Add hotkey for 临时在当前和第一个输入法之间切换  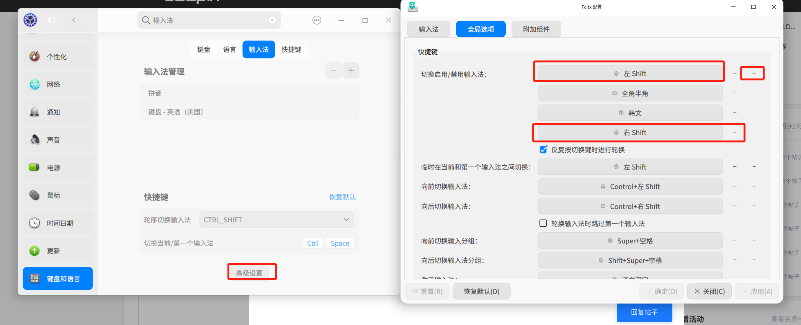click(754, 167)
